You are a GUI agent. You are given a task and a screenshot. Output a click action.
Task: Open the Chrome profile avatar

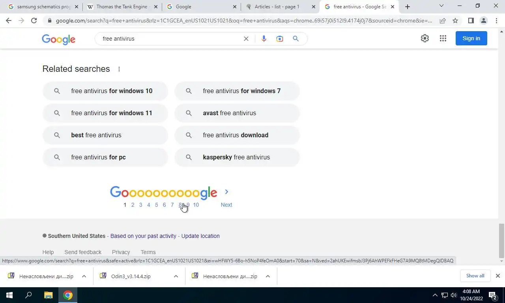(x=483, y=21)
